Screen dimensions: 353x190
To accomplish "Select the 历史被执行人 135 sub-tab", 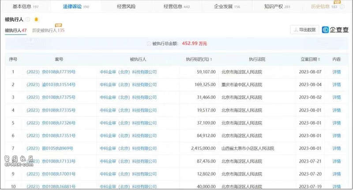I will 49,30.
